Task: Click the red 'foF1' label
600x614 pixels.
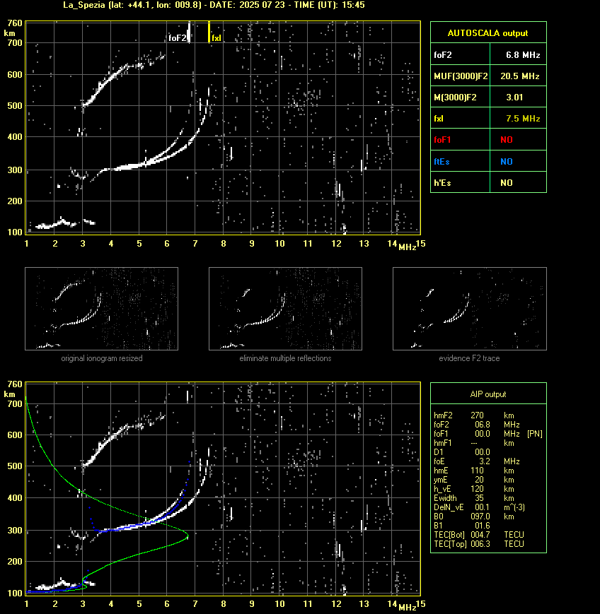Action: [x=442, y=140]
